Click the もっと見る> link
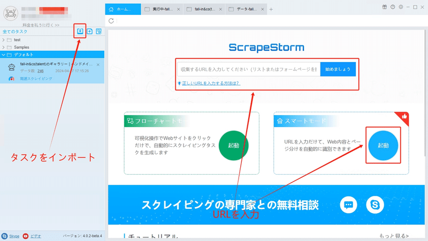 click(394, 236)
